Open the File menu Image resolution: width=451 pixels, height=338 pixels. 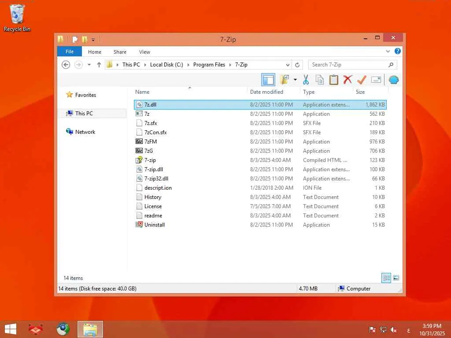click(x=70, y=52)
